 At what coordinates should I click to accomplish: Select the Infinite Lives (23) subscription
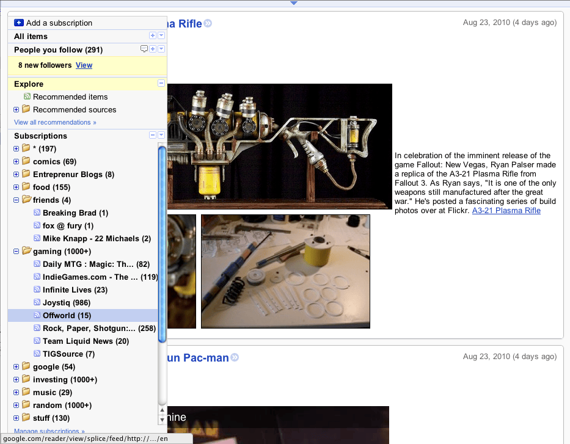[75, 290]
